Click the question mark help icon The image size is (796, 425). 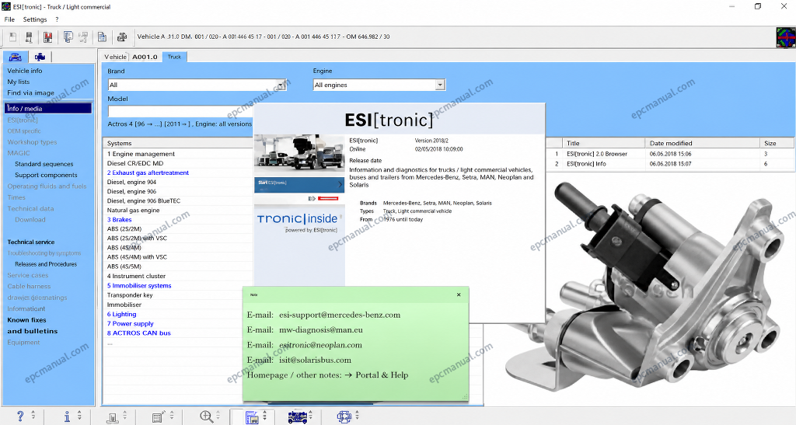pos(20,416)
